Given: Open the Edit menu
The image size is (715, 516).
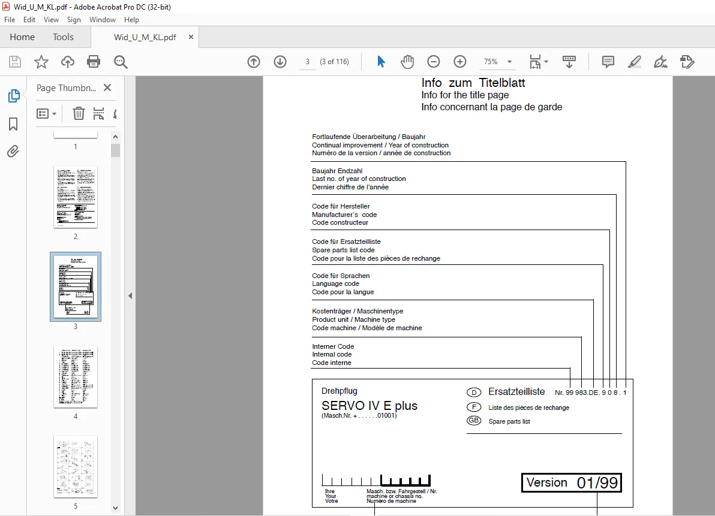Looking at the screenshot, I should pyautogui.click(x=29, y=20).
